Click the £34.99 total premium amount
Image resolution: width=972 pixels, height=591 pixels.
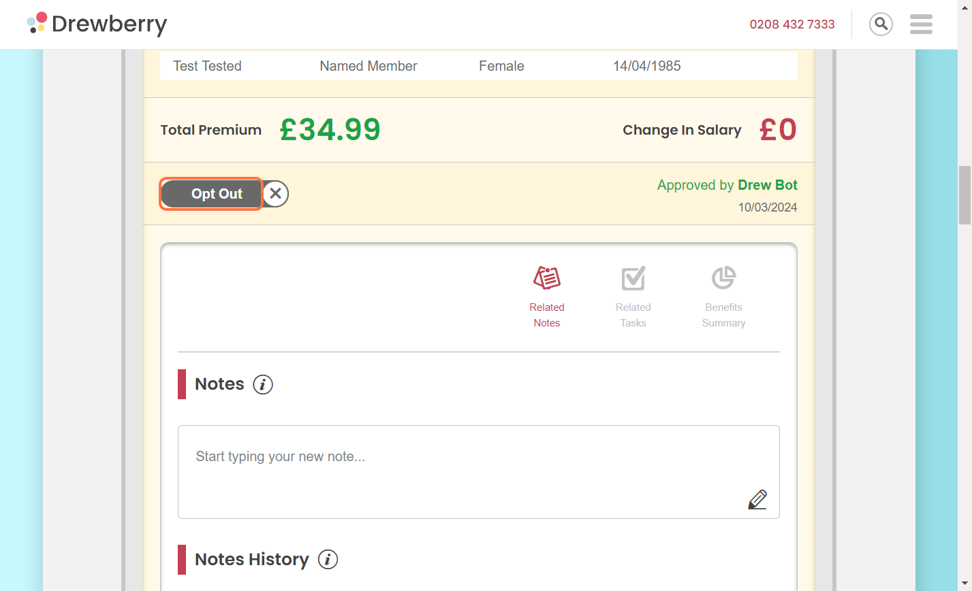click(x=330, y=130)
